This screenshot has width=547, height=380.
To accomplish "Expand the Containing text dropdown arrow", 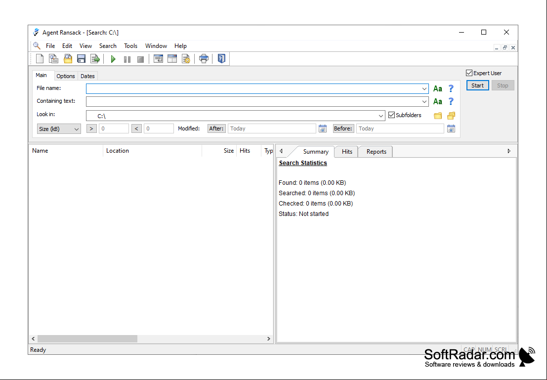I will click(424, 101).
